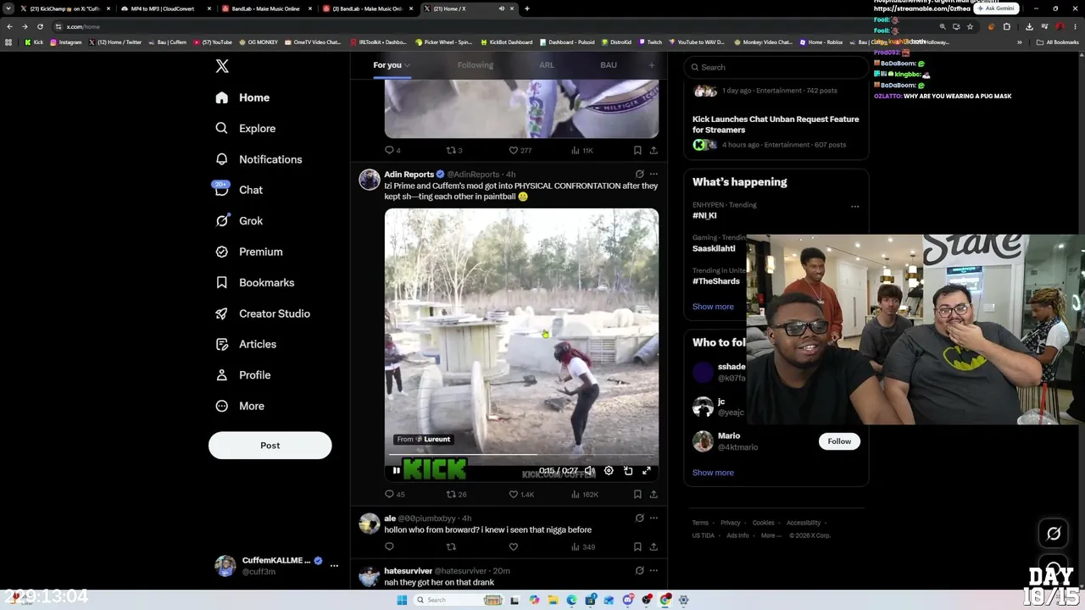The height and width of the screenshot is (610, 1085).
Task: Click the Post button
Action: [270, 446]
